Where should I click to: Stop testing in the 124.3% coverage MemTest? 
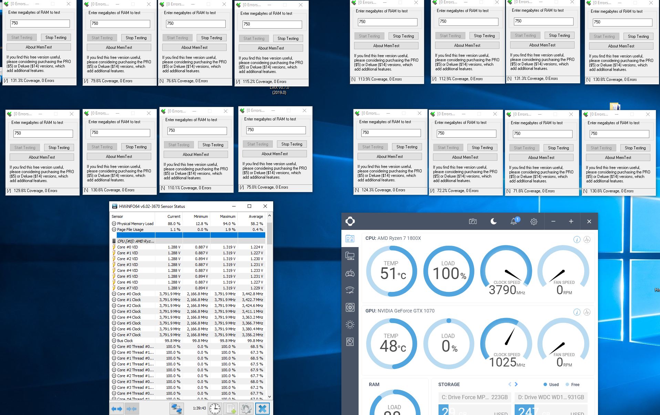[x=407, y=147]
